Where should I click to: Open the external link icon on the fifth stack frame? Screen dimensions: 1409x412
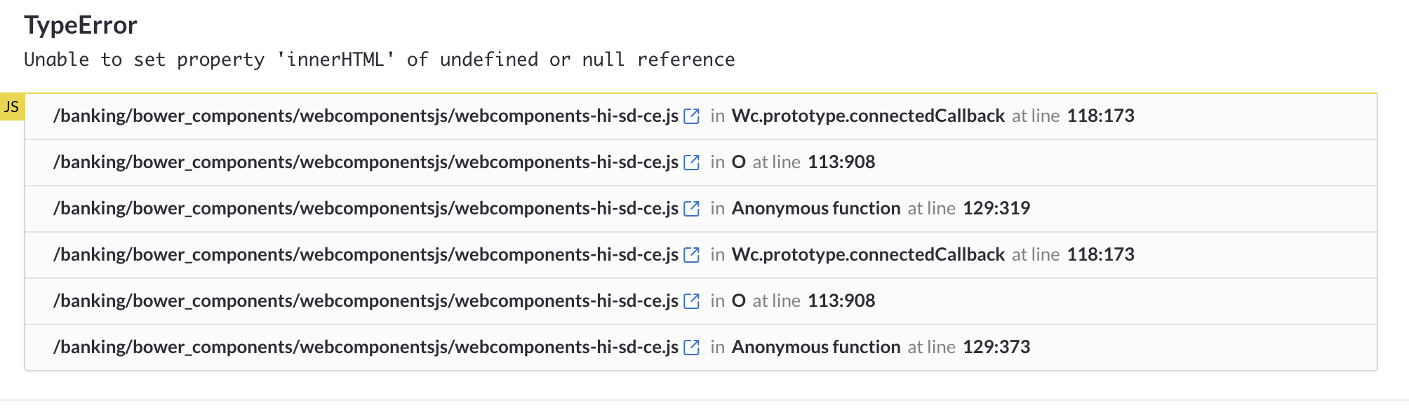tap(693, 301)
